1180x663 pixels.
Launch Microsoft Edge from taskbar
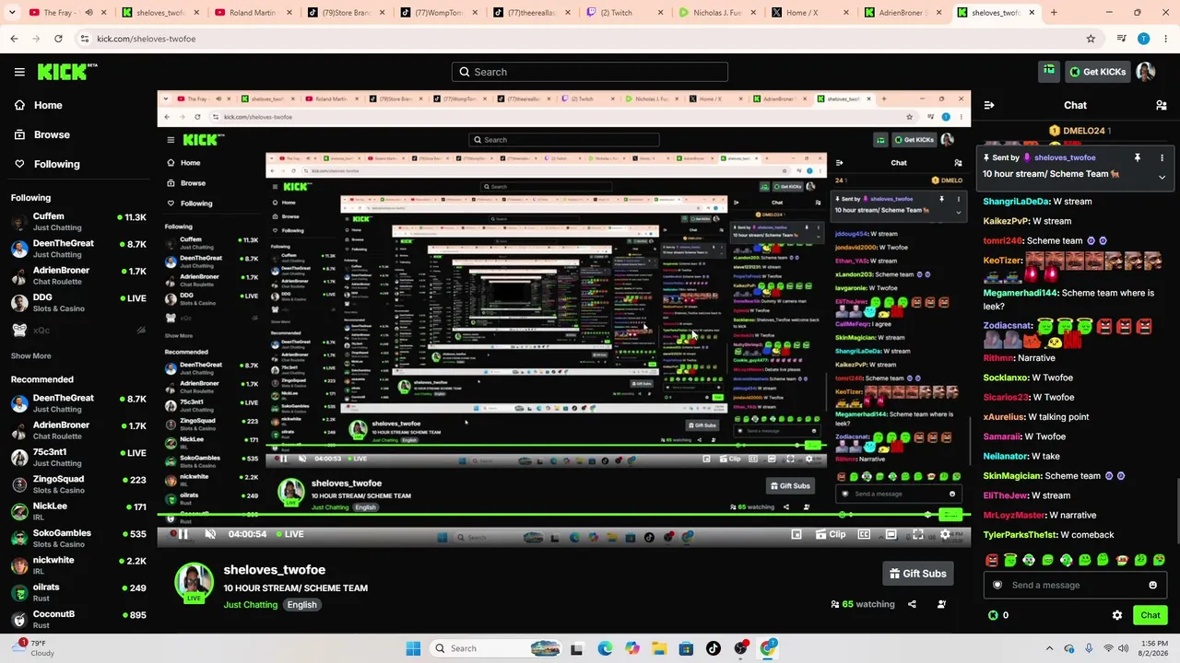tap(605, 648)
